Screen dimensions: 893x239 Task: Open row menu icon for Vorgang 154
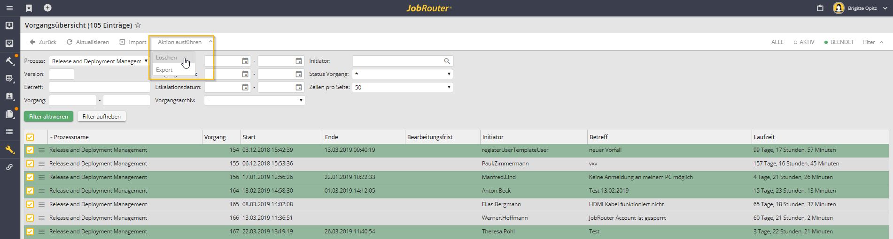click(41, 150)
